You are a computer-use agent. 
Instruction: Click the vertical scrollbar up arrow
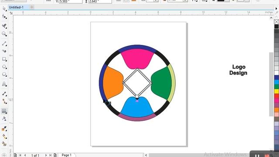pyautogui.click(x=271, y=18)
